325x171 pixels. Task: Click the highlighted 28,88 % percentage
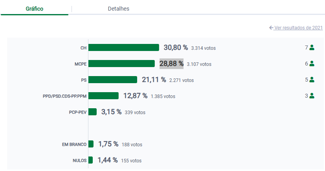click(171, 64)
